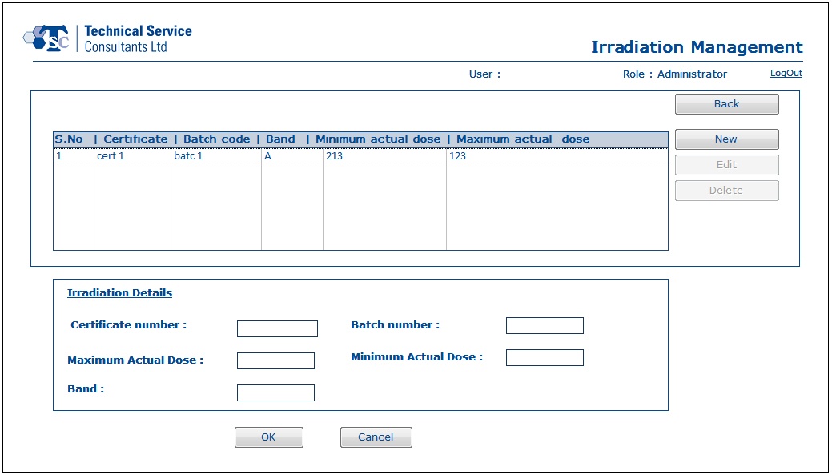Click the 'S.No' column header
The width and height of the screenshot is (832, 475).
pos(69,139)
